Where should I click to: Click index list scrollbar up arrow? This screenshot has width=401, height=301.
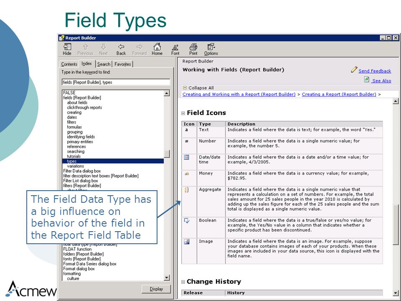(167, 93)
